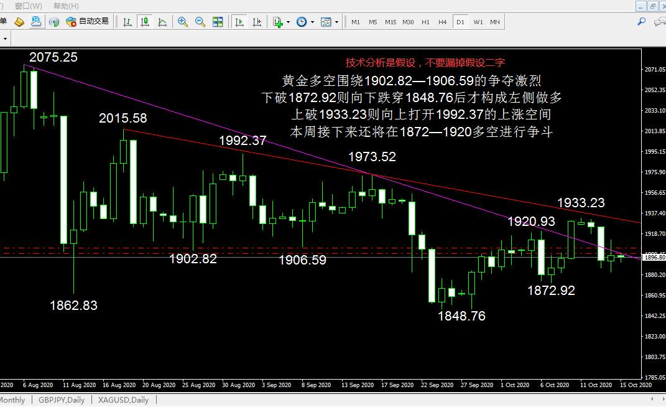Open the search magnifier icon

click(641, 21)
